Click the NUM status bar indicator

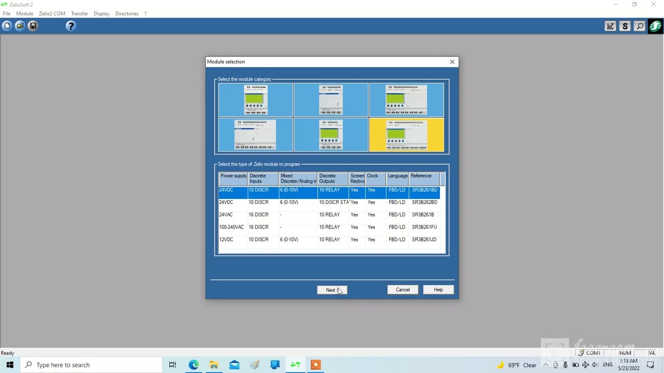point(625,353)
